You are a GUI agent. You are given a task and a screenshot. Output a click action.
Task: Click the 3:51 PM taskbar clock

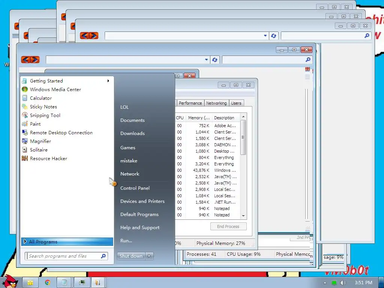tap(363, 283)
